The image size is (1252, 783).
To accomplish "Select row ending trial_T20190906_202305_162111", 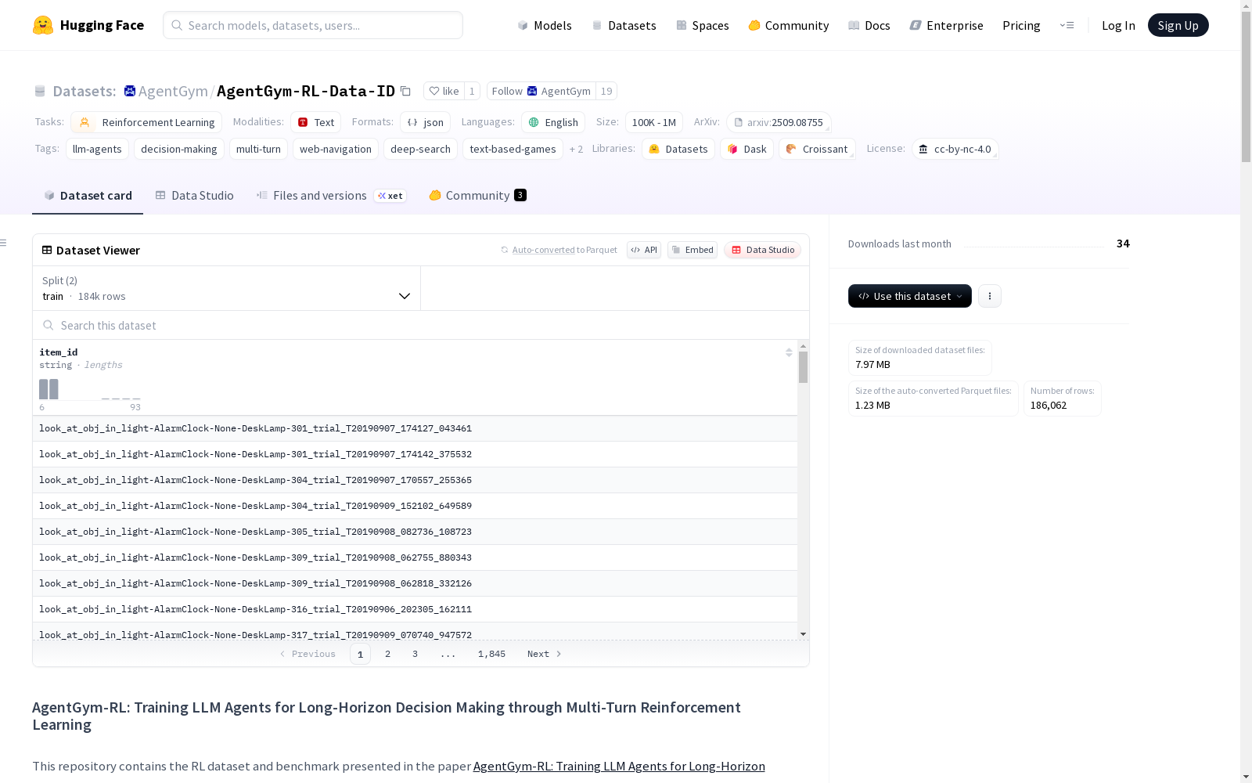I will [415, 609].
